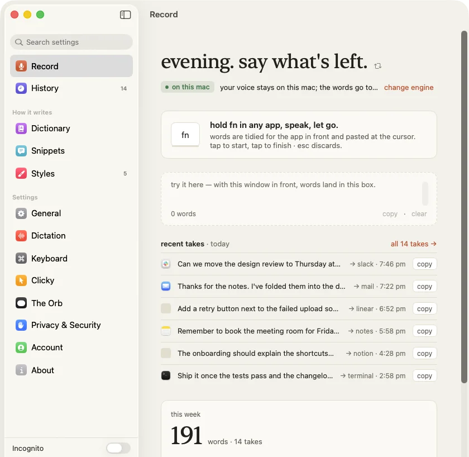Select Privacy & Security in the sidebar
The height and width of the screenshot is (457, 469).
(x=71, y=325)
